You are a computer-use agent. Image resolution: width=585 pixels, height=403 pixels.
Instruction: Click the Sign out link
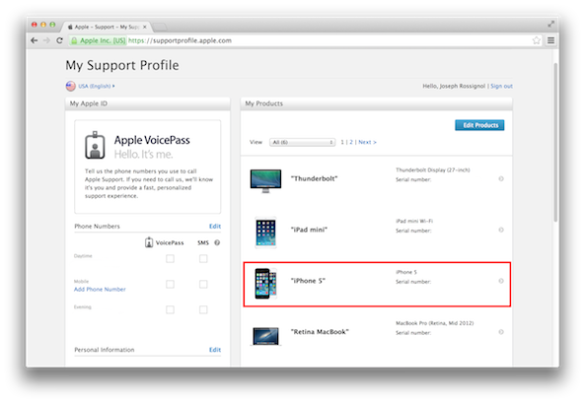pyautogui.click(x=501, y=86)
